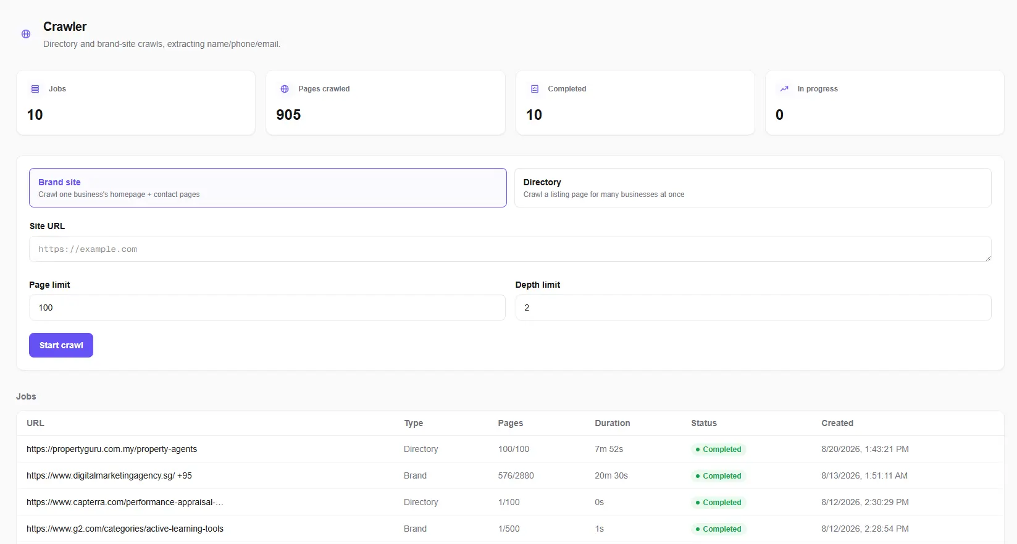This screenshot has width=1017, height=544.
Task: Click the Brand type in g2.com row
Action: point(415,529)
